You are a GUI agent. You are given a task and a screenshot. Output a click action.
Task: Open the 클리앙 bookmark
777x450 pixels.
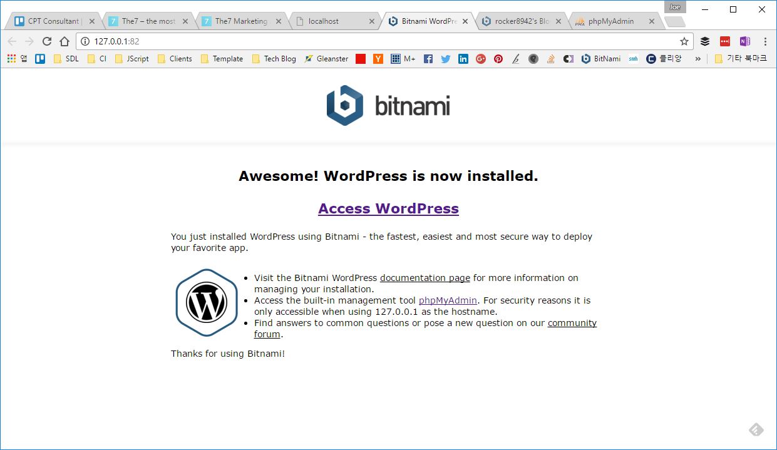[x=664, y=59]
